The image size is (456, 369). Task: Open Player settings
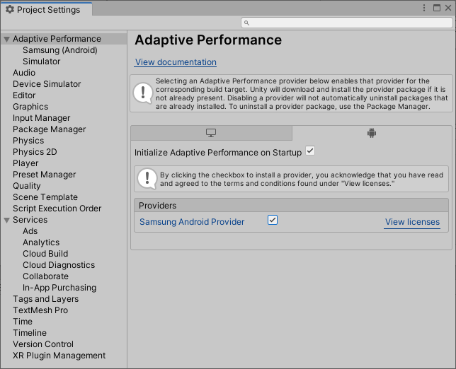pos(25,163)
